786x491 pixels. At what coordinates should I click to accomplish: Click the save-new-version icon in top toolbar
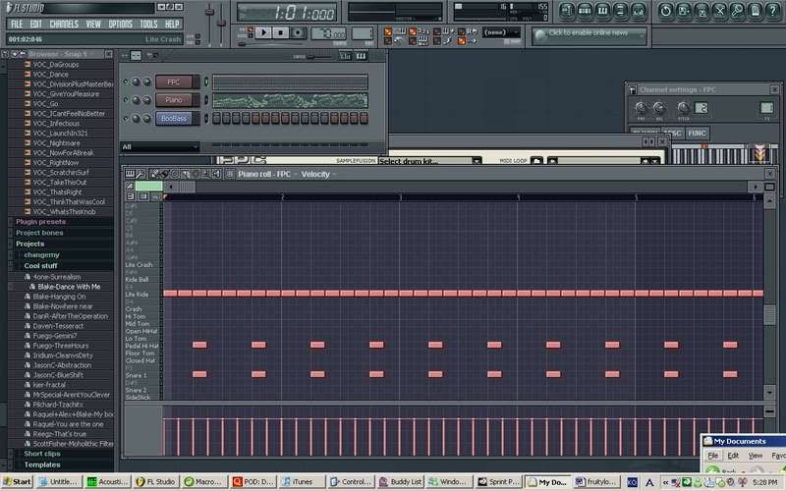[684, 11]
